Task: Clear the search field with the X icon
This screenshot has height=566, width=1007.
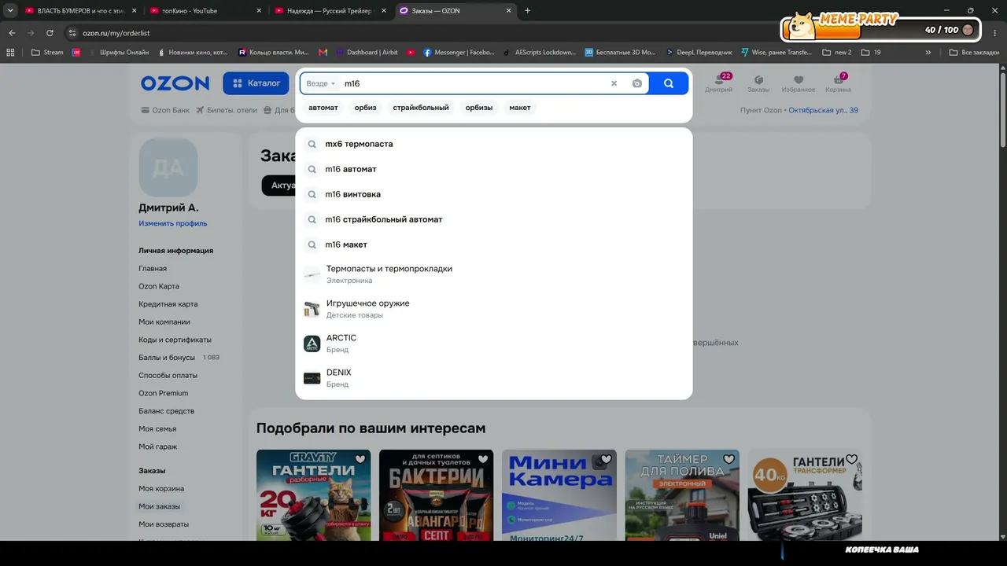Action: pyautogui.click(x=614, y=83)
